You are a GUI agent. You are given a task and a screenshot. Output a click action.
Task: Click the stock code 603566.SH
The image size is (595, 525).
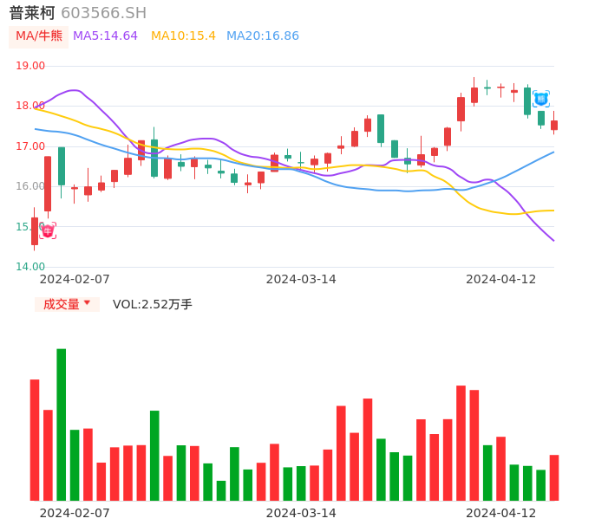[x=103, y=13]
